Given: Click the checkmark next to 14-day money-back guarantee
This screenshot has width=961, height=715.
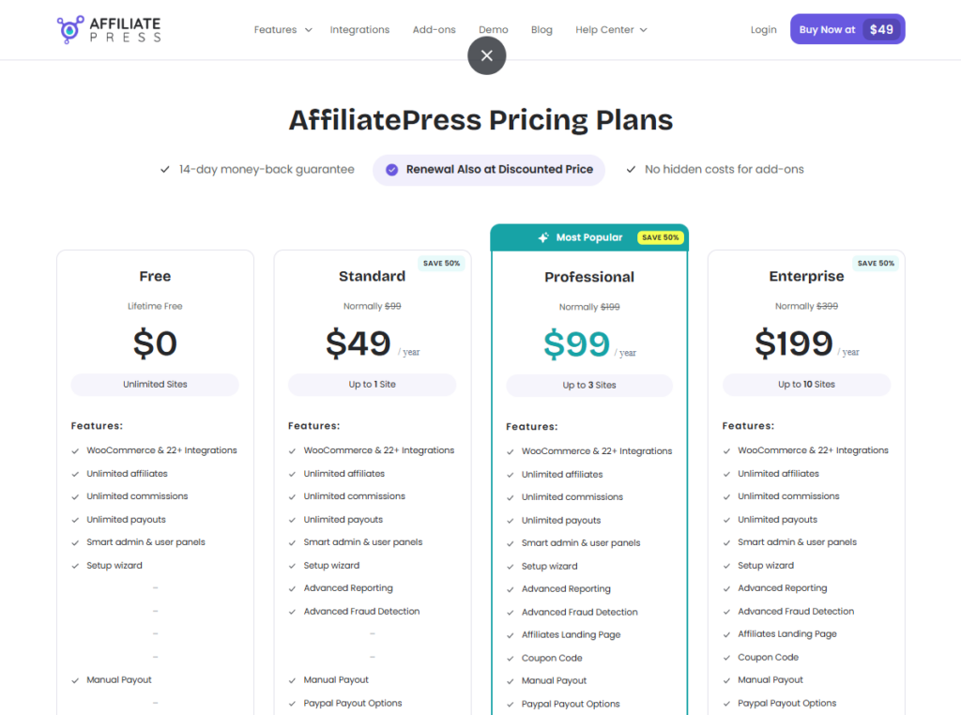Looking at the screenshot, I should click(x=165, y=170).
